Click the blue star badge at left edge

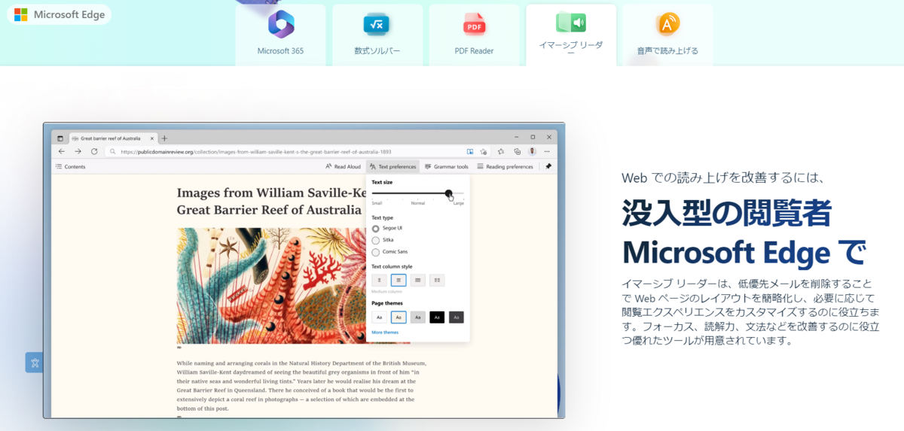click(x=34, y=363)
